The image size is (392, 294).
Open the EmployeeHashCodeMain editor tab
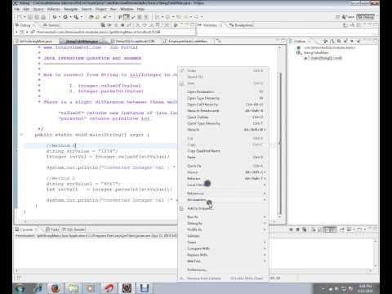[185, 42]
